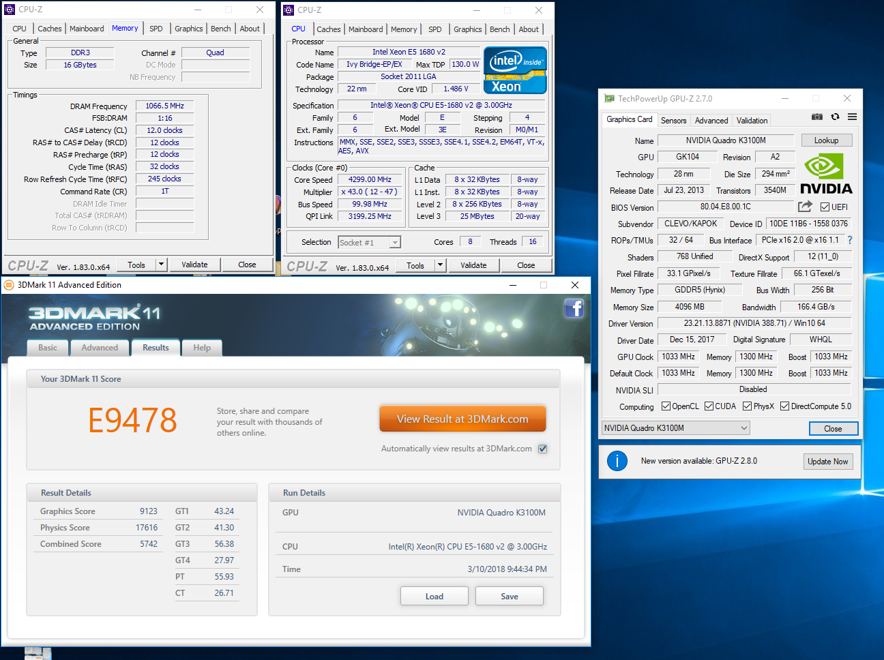Click Physics Score value 17616

(x=146, y=528)
